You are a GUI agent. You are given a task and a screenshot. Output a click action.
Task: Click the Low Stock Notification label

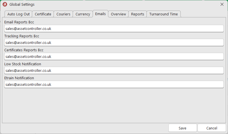(23, 64)
